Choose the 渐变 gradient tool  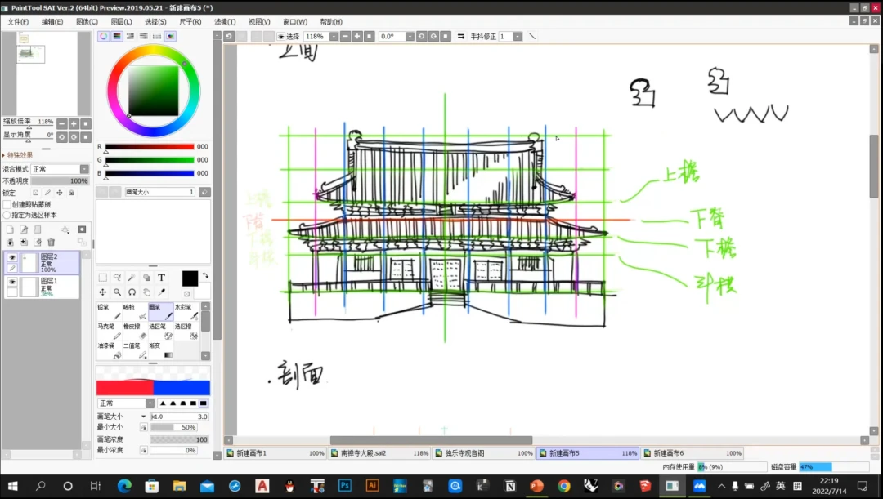point(160,350)
